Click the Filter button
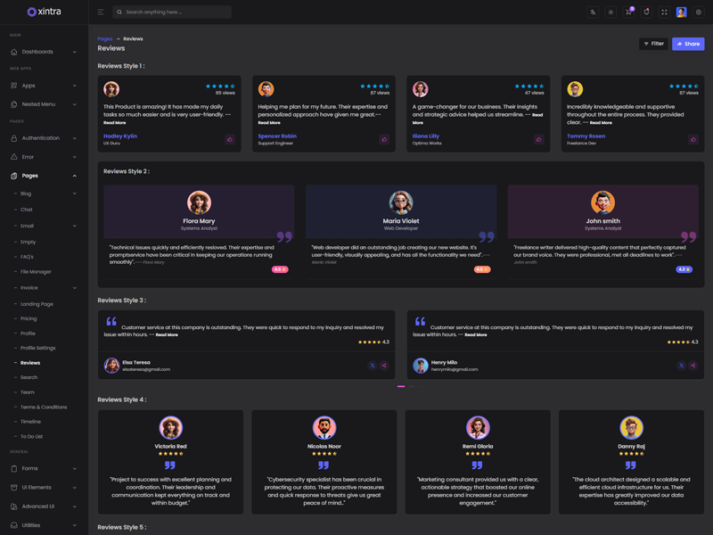 654,44
